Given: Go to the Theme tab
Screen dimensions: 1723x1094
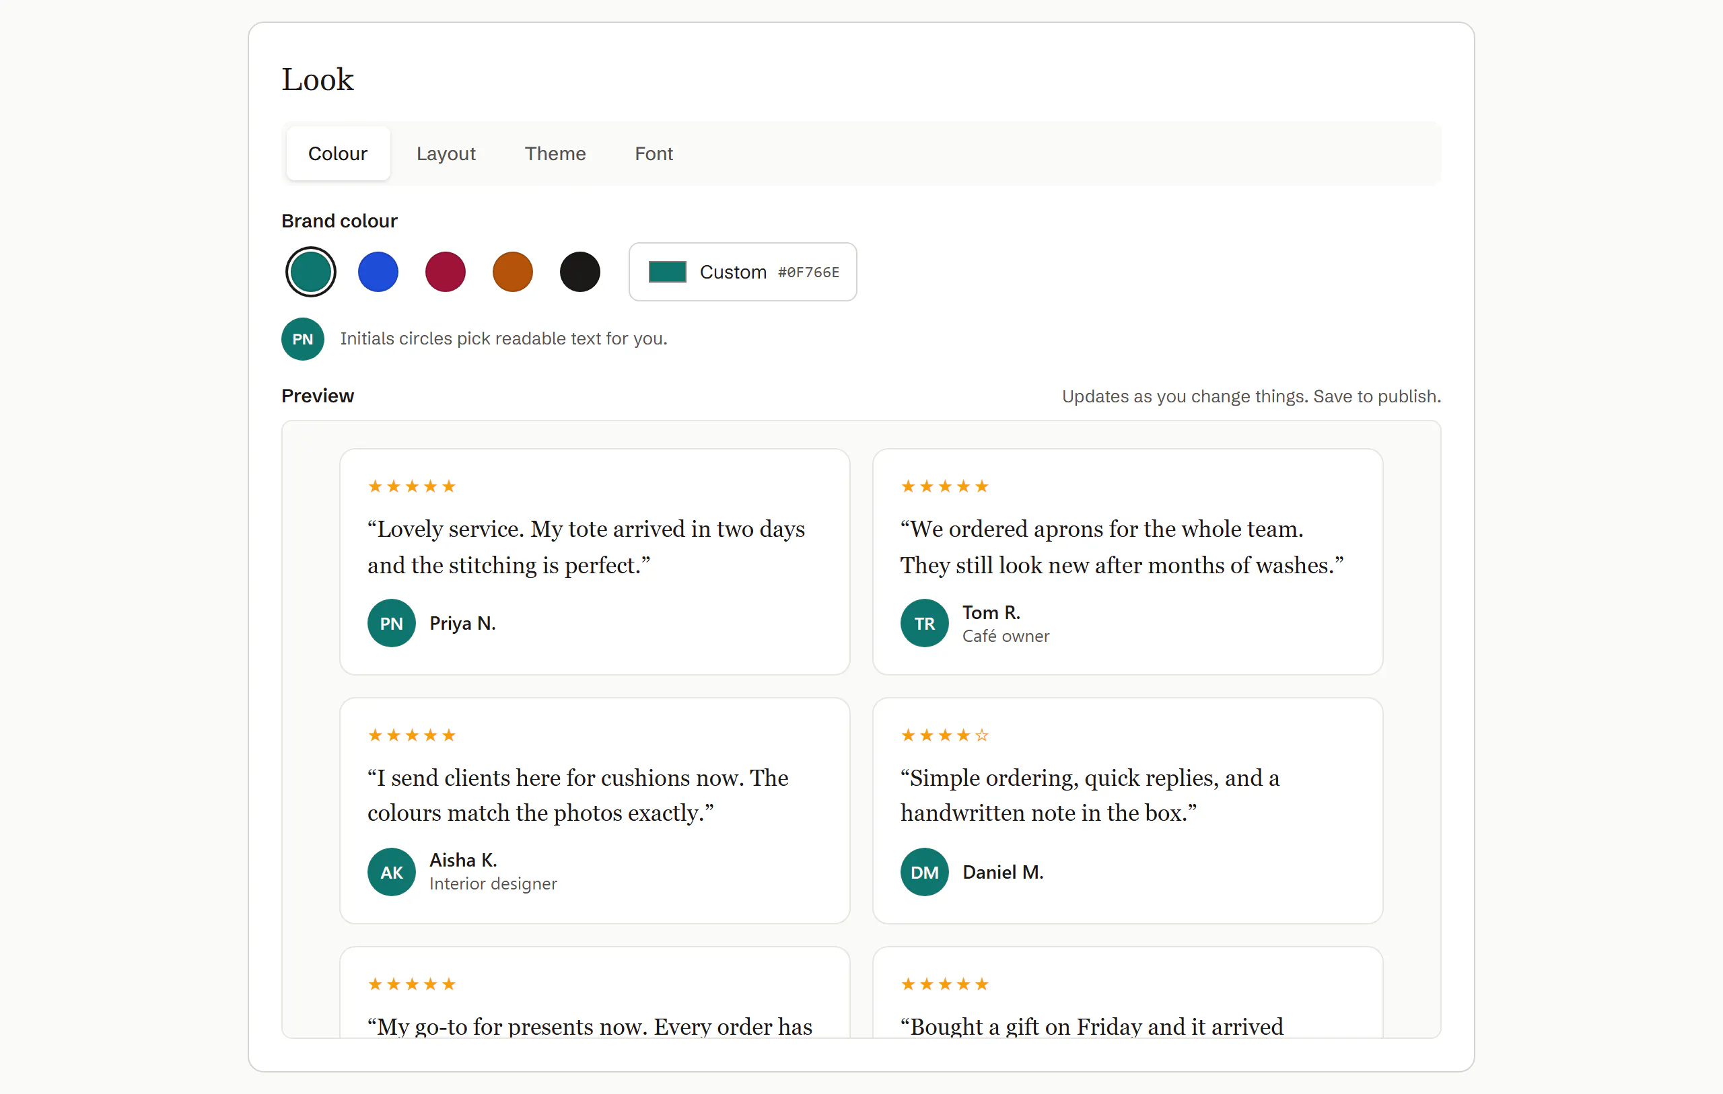Looking at the screenshot, I should pos(555,153).
